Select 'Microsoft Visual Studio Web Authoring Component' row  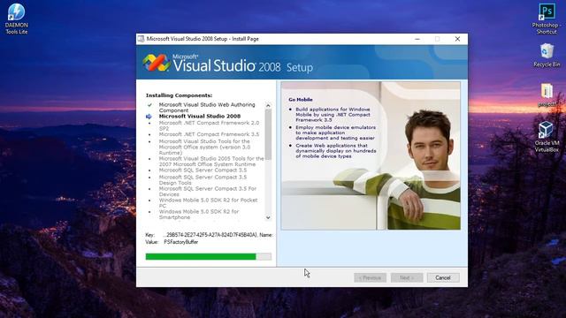tap(207, 108)
